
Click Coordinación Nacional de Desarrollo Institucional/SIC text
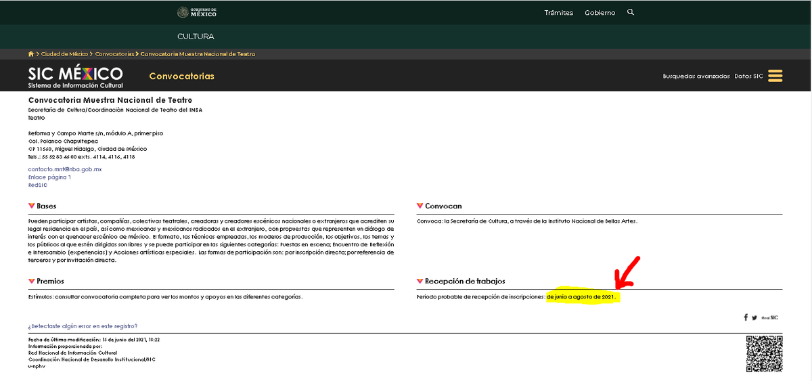tap(91, 359)
